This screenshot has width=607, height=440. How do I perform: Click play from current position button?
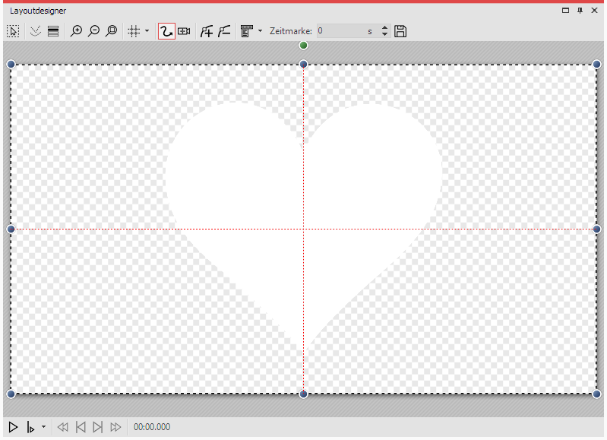click(30, 427)
